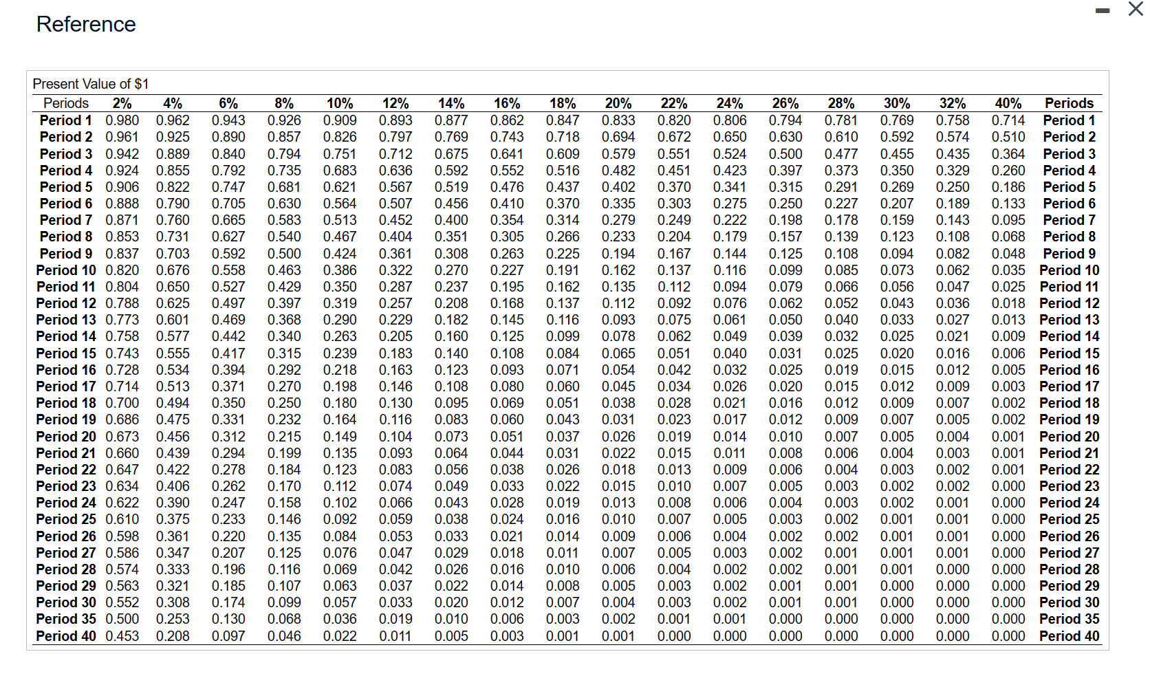Select the 40% column header
This screenshot has height=676, width=1150.
pyautogui.click(x=1008, y=103)
